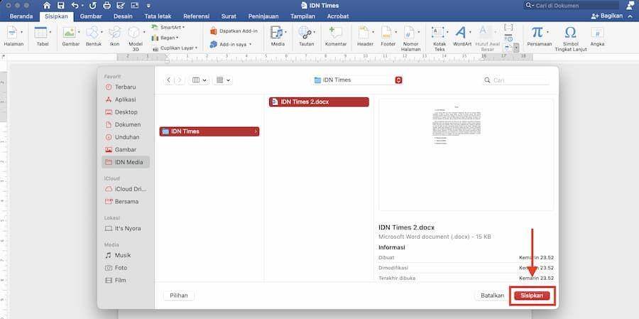Go back in the file dialog
639x319 pixels.
[x=169, y=80]
